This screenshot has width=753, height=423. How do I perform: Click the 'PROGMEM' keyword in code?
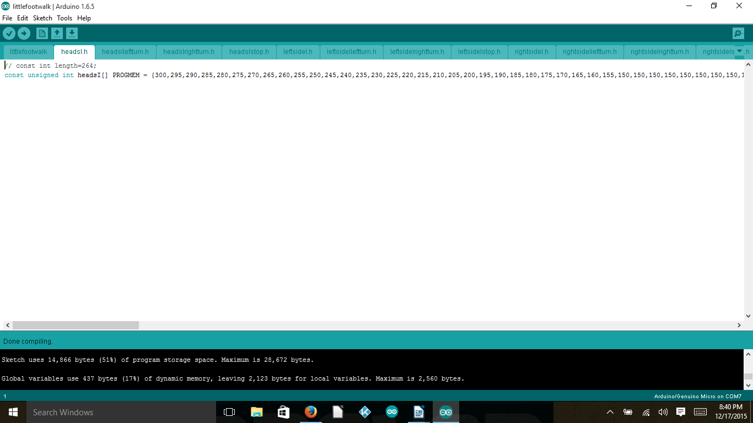[x=126, y=75]
